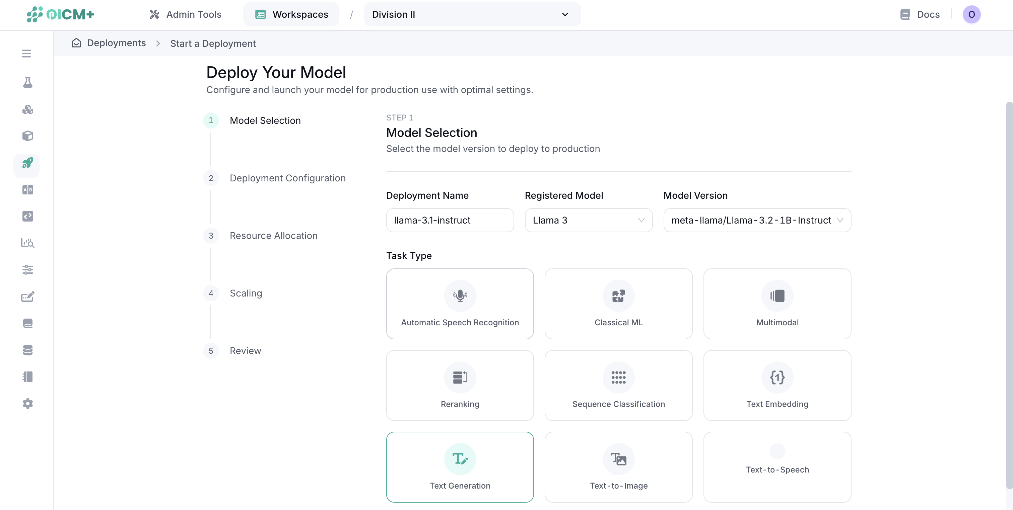This screenshot has width=1013, height=510.
Task: Open the code snippet sidebar icon
Action: pyautogui.click(x=27, y=217)
